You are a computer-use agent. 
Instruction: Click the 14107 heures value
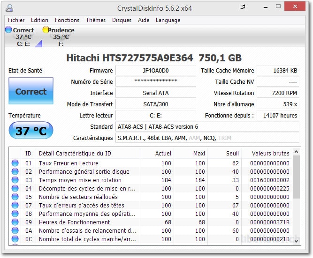(x=278, y=115)
